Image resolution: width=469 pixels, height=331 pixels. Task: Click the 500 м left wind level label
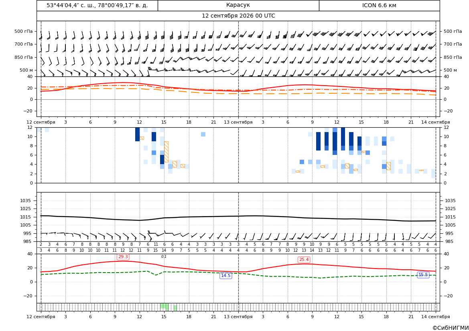pyautogui.click(x=26, y=70)
